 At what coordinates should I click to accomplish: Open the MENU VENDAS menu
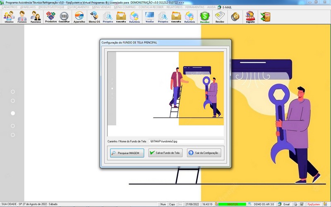101,7
